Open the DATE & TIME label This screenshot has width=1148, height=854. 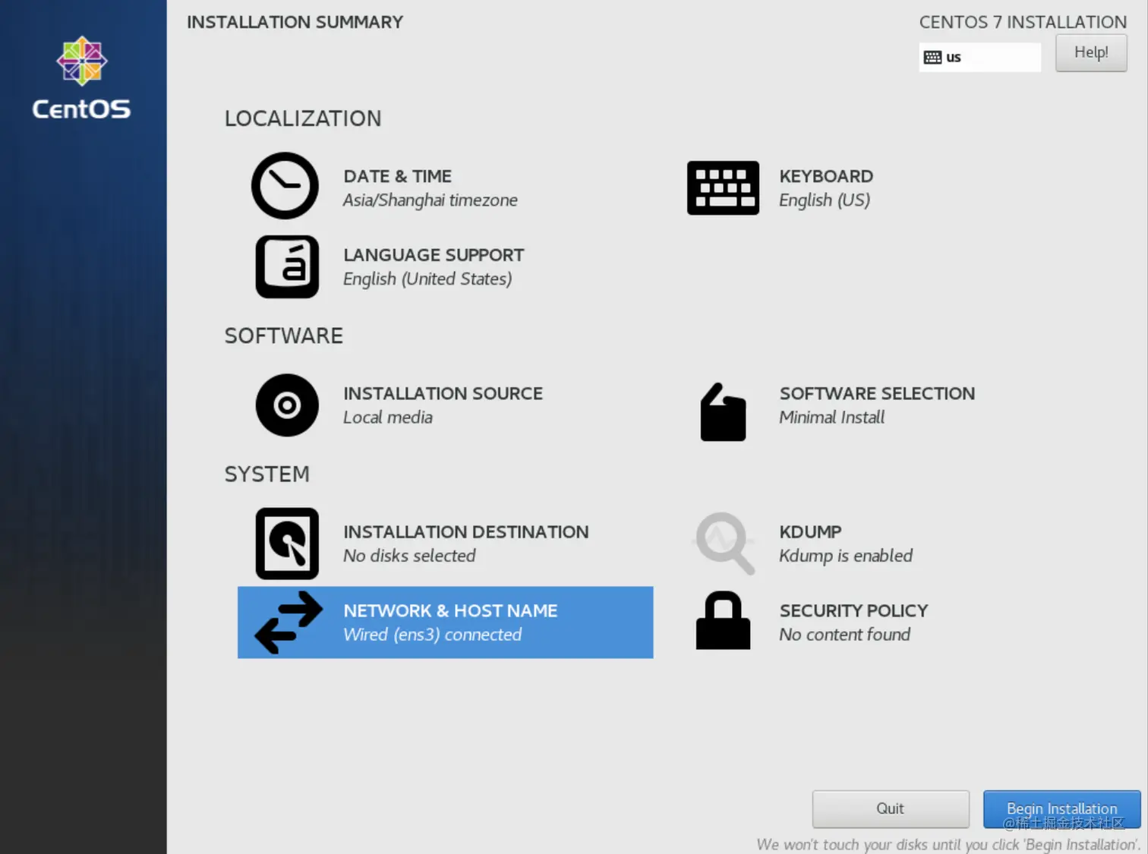[397, 176]
